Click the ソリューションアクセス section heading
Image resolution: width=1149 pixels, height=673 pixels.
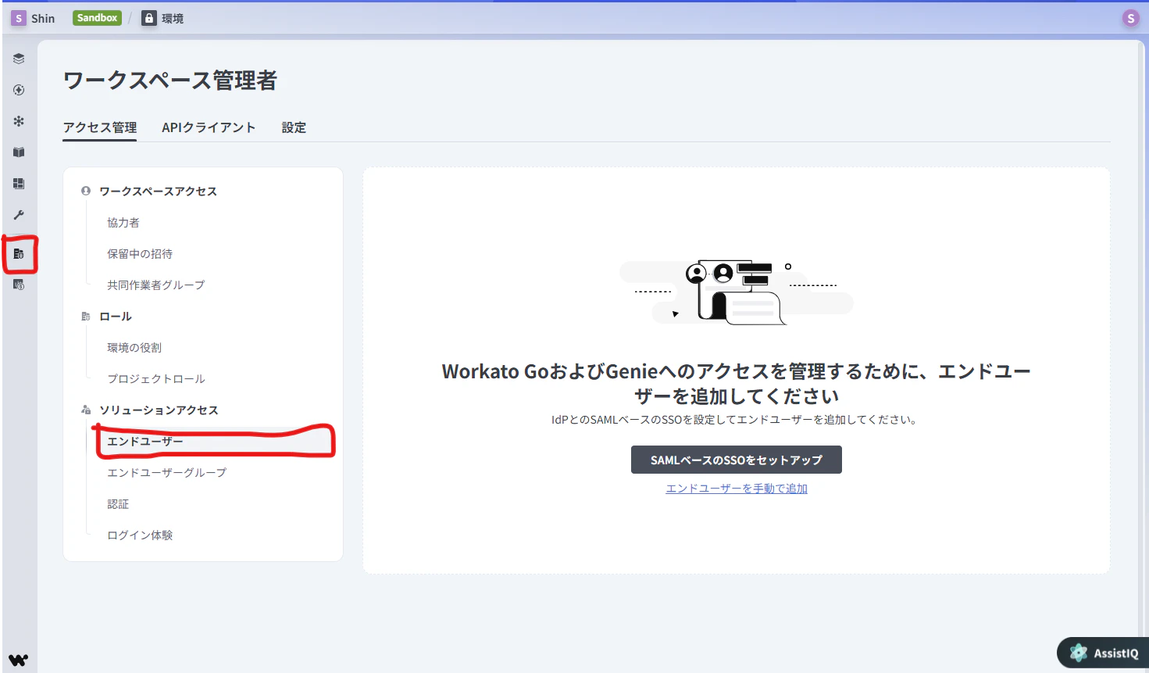(x=159, y=410)
